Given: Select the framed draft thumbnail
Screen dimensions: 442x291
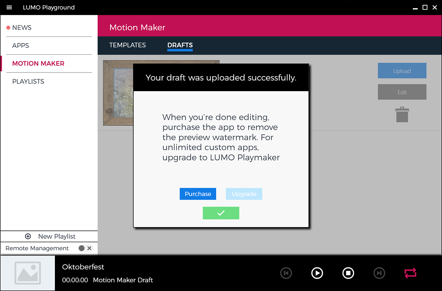Looking at the screenshot, I should [x=118, y=93].
